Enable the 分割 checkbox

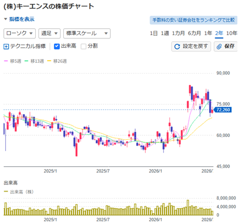tap(83, 47)
